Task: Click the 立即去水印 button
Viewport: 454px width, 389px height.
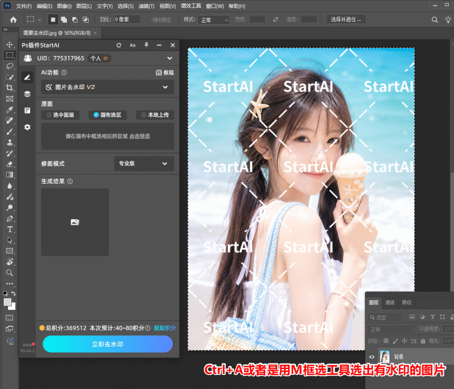Action: [107, 344]
